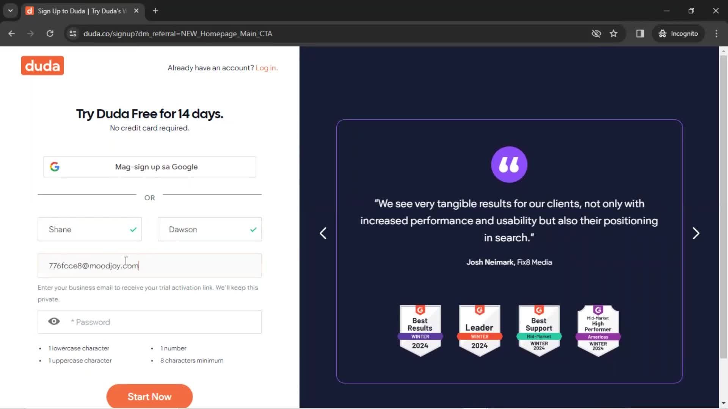Sign up with the Google button
728x409 pixels.
pos(149,167)
